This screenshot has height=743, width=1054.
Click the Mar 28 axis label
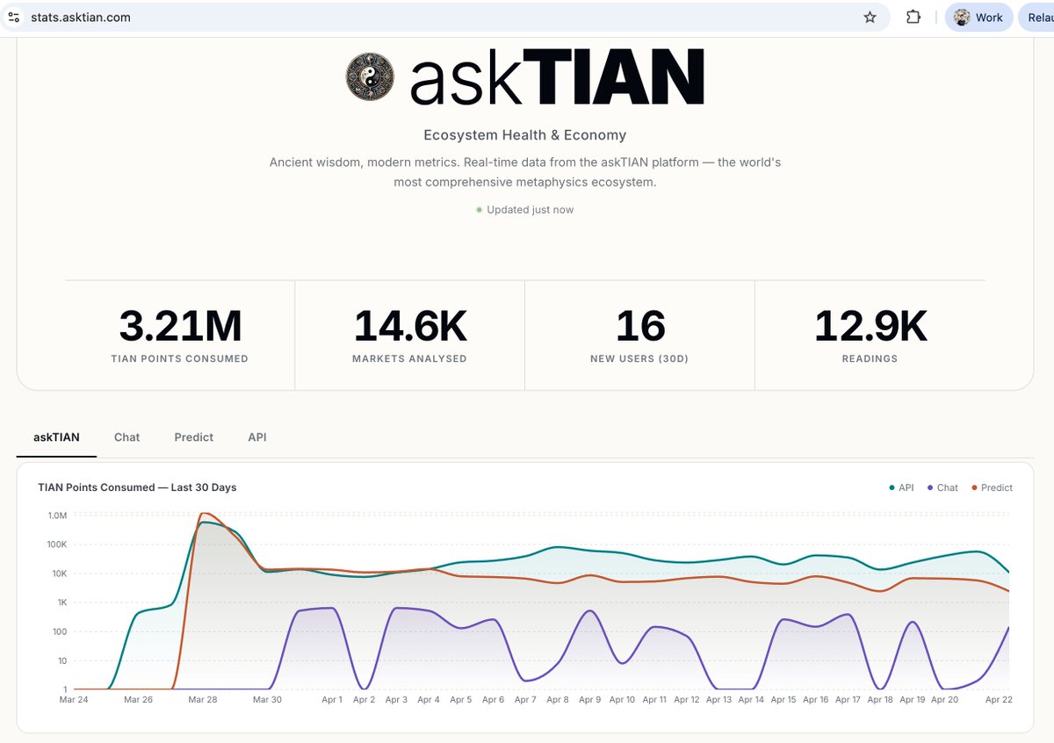click(202, 700)
